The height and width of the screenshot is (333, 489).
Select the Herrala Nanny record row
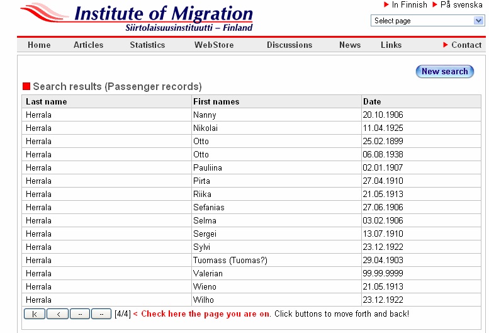[205, 115]
